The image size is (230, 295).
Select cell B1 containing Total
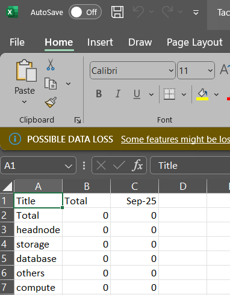(x=87, y=201)
